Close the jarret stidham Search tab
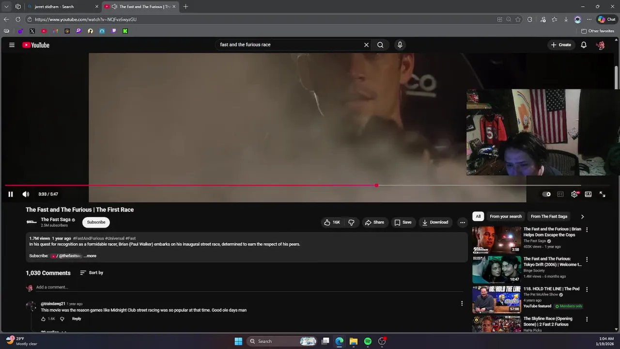This screenshot has width=620, height=349. click(x=96, y=7)
